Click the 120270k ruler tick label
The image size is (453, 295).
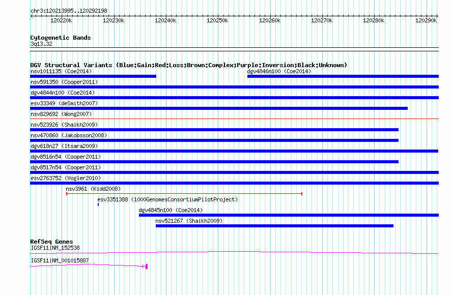click(322, 20)
